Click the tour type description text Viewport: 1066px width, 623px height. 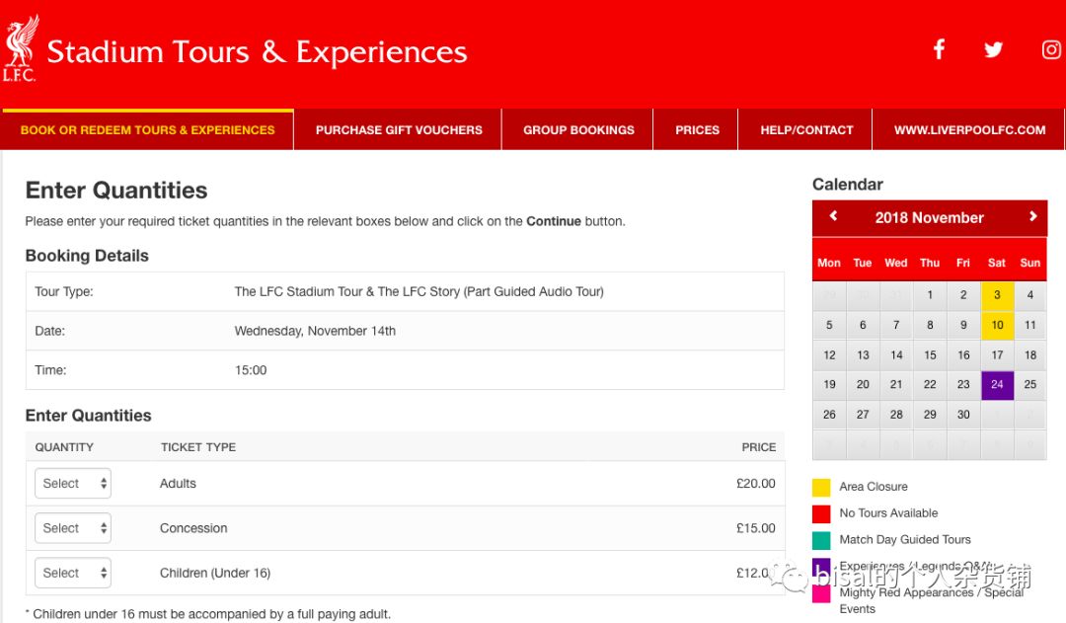coord(419,292)
